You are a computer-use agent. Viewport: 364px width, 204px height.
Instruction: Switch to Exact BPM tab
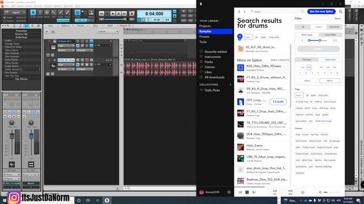coord(330,35)
